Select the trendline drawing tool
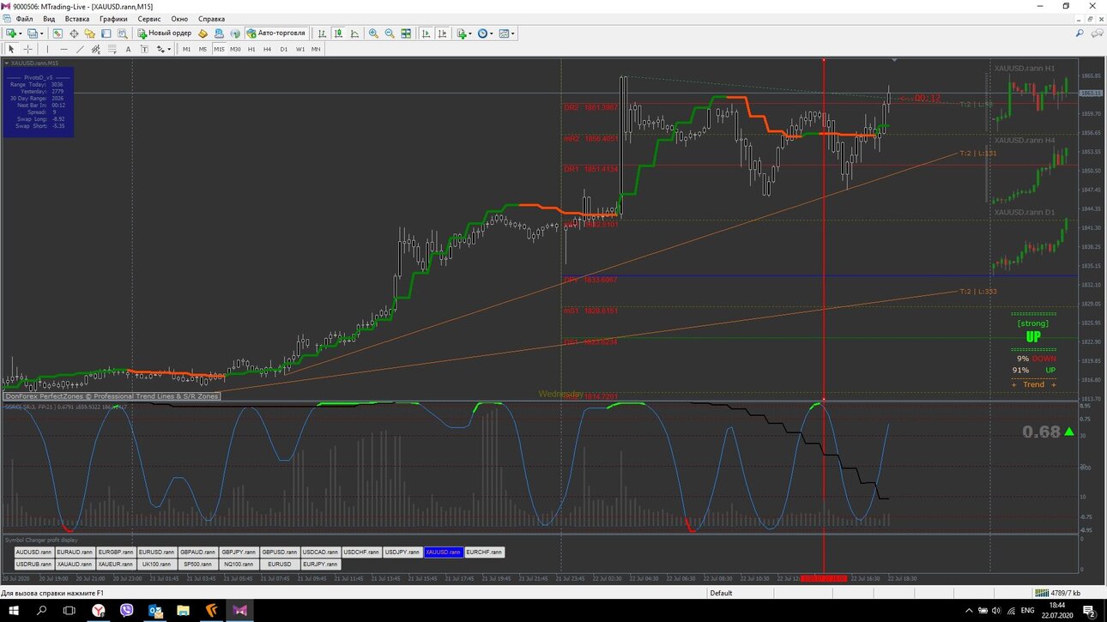Image resolution: width=1107 pixels, height=622 pixels. pyautogui.click(x=80, y=49)
